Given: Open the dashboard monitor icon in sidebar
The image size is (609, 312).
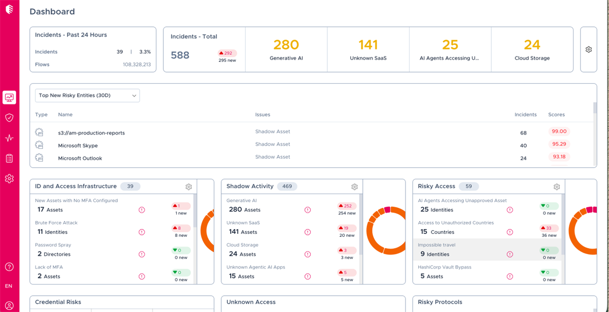Looking at the screenshot, I should pyautogui.click(x=9, y=98).
